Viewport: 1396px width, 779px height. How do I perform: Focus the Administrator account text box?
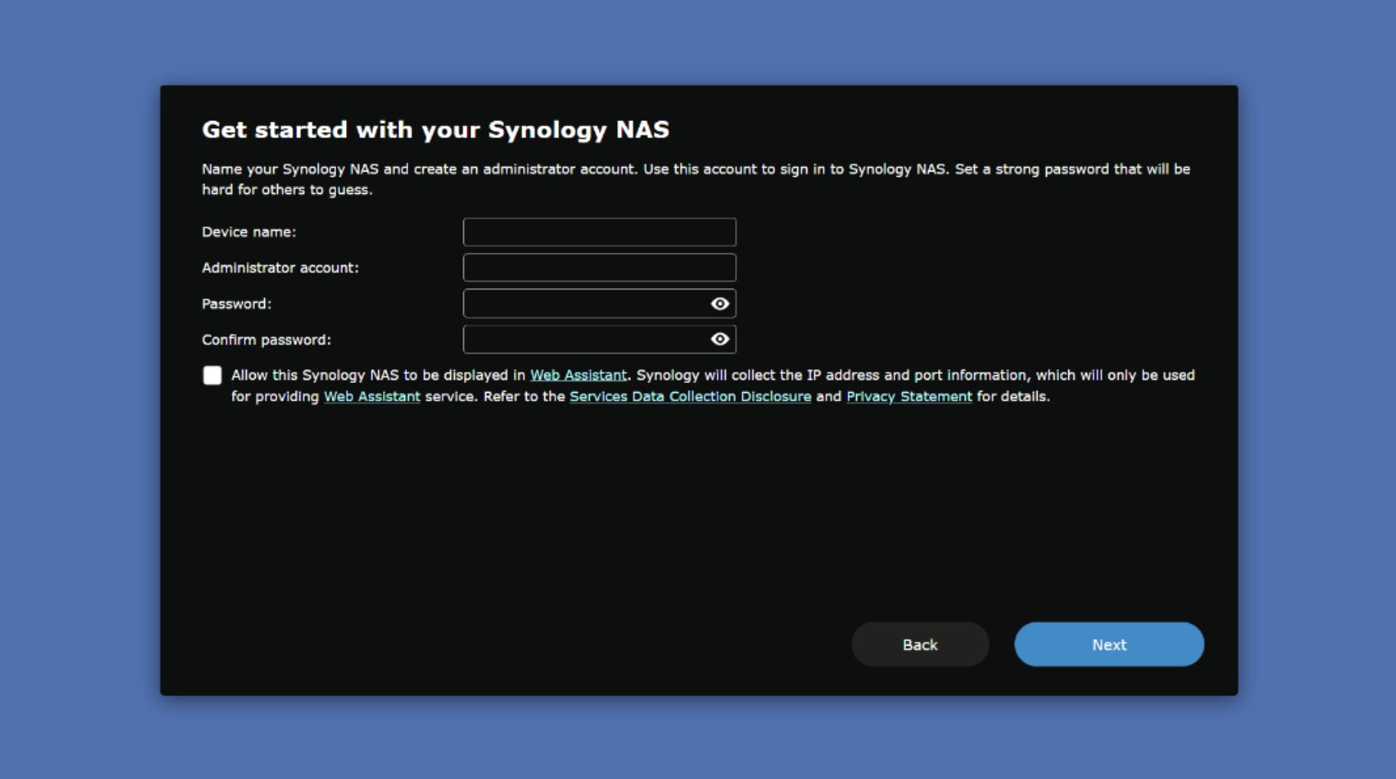[x=599, y=268]
